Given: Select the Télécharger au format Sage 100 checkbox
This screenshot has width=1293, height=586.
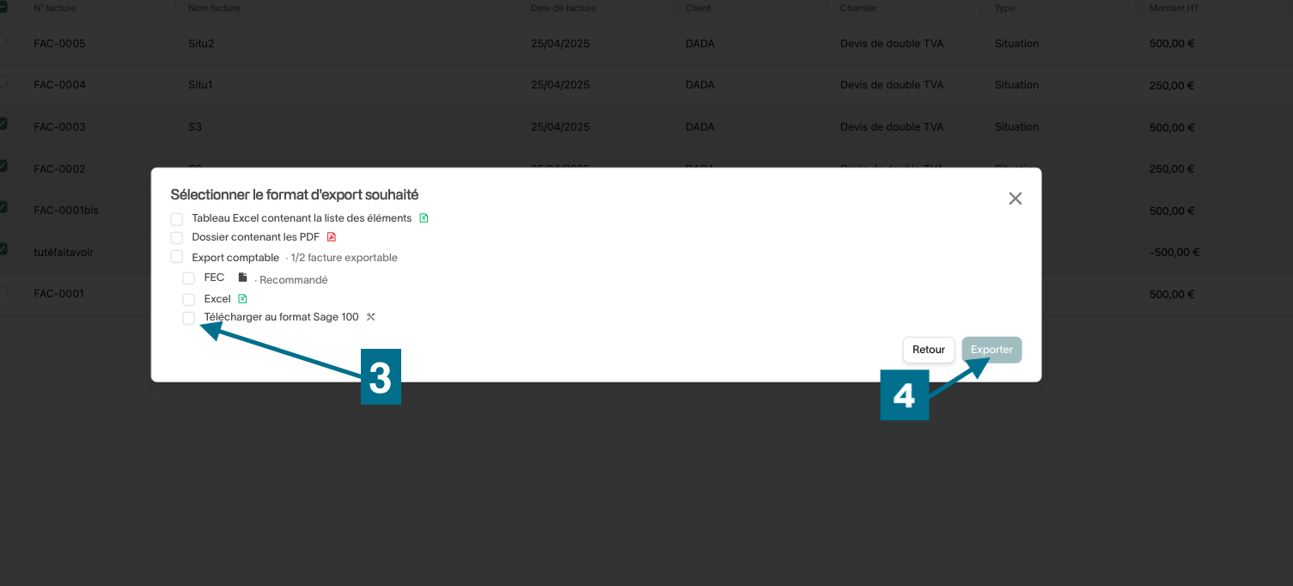Looking at the screenshot, I should pyautogui.click(x=189, y=318).
